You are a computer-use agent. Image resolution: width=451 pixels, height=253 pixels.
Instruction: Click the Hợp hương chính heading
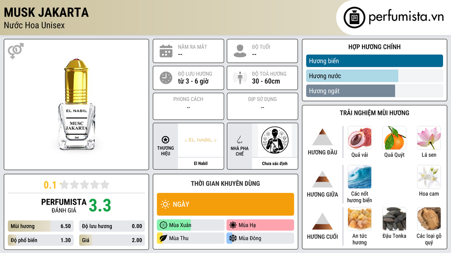374,47
